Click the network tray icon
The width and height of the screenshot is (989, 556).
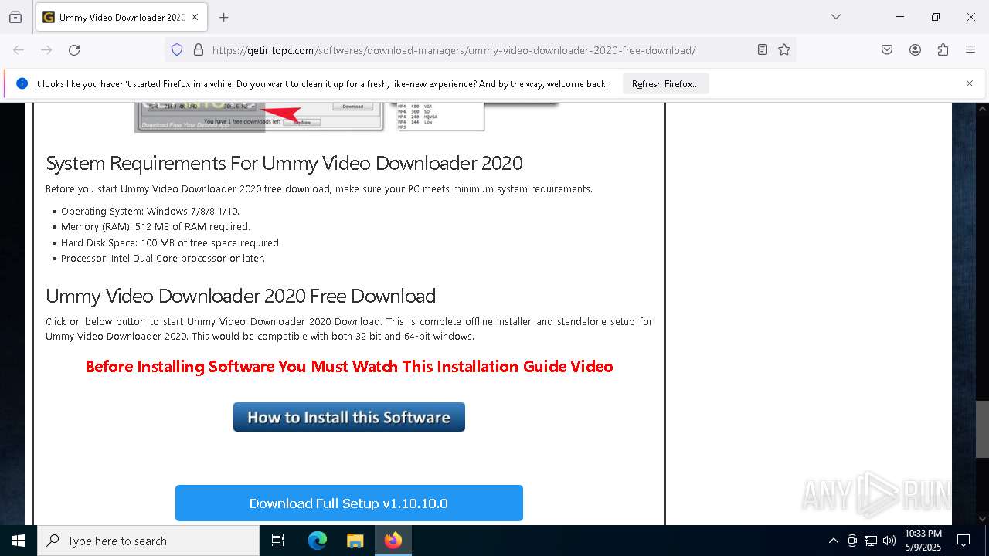pos(871,541)
